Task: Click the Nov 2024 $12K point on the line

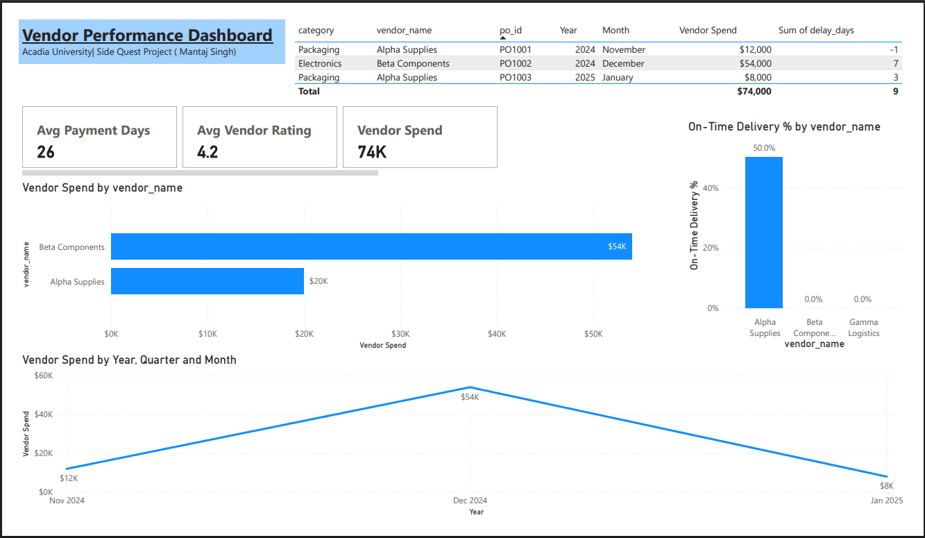Action: point(67,468)
